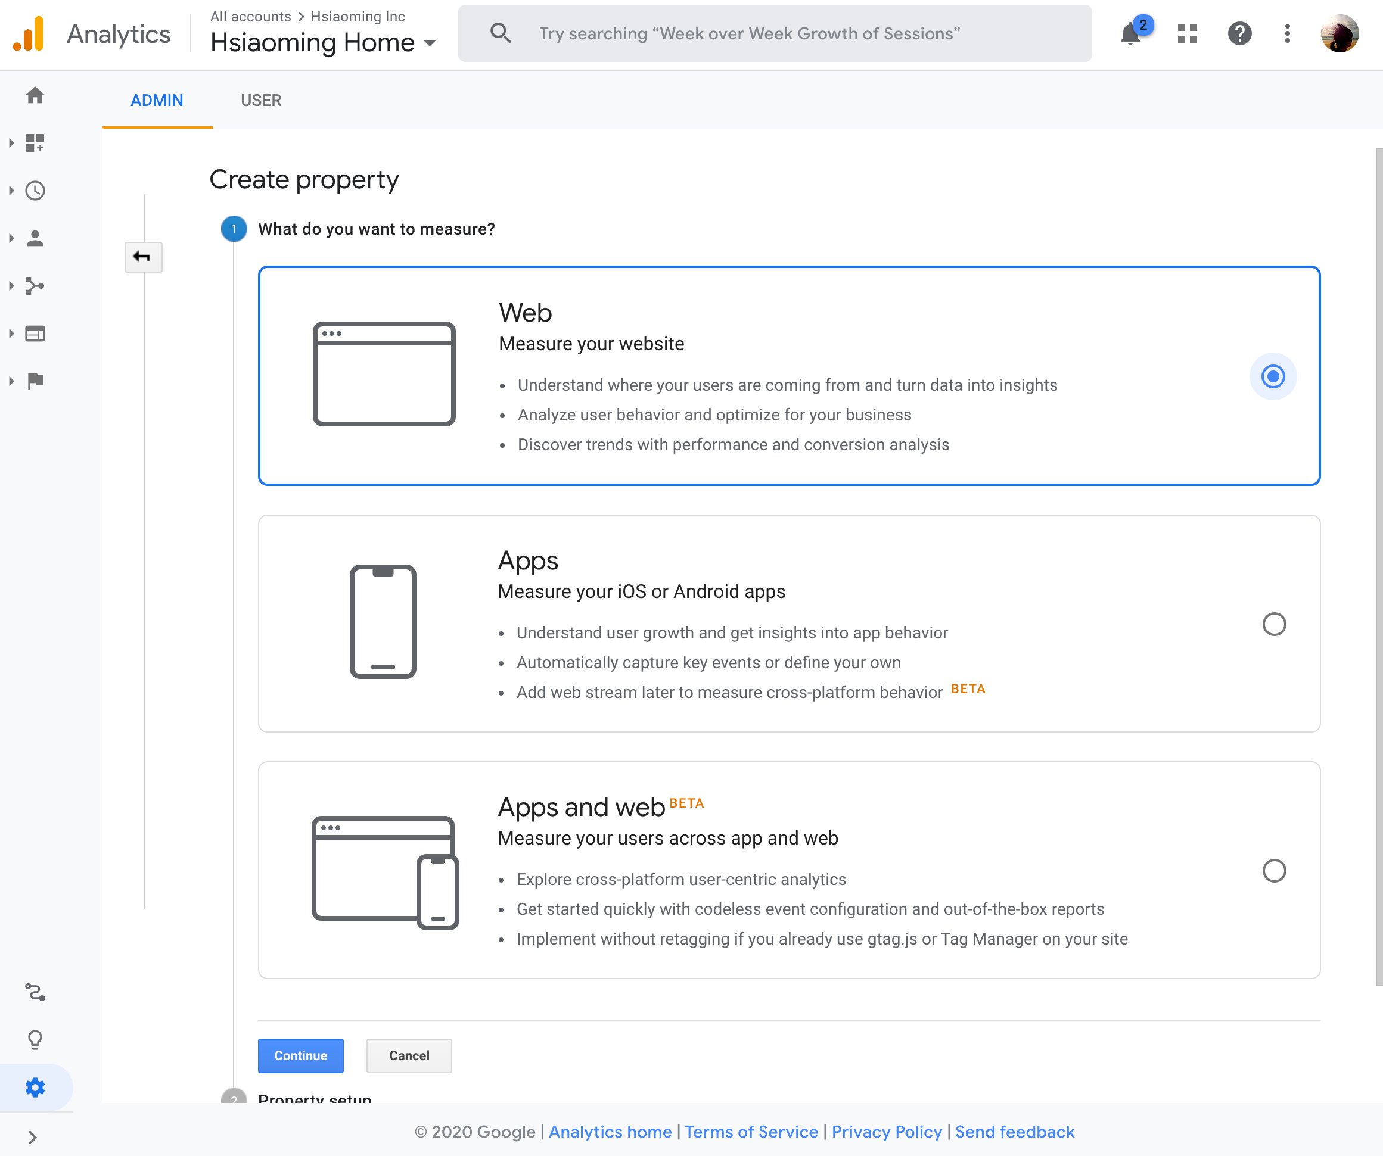Click the 'Property setup' step label
Screen dimensions: 1383x1156
(x=315, y=1098)
